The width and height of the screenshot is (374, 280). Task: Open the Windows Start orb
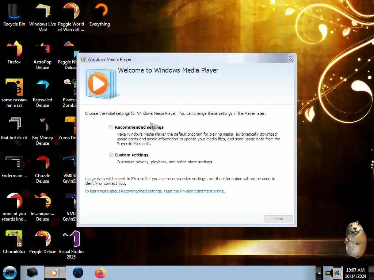point(9,273)
